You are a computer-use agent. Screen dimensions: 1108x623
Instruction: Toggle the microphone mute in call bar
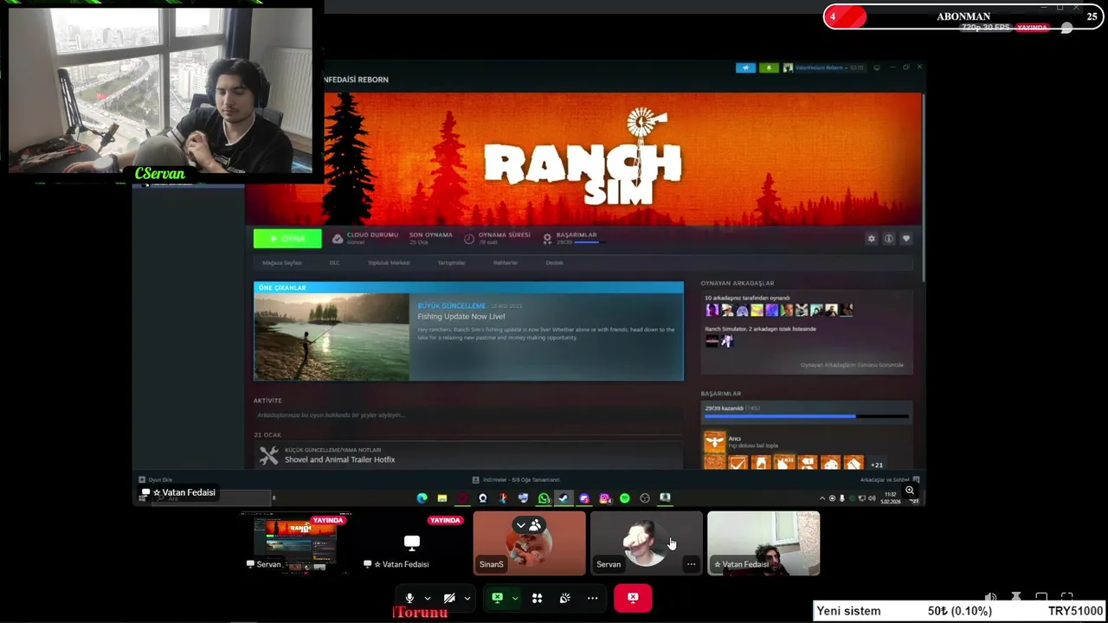pos(409,598)
